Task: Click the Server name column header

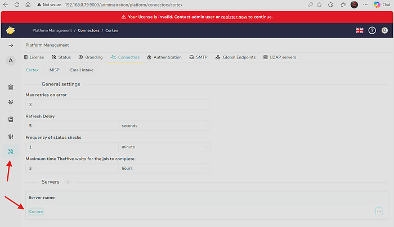Action: pos(42,197)
